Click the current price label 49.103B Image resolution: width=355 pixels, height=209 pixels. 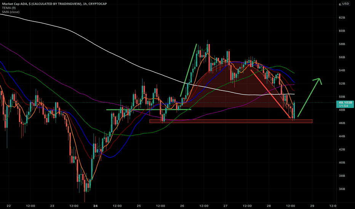coord(345,103)
